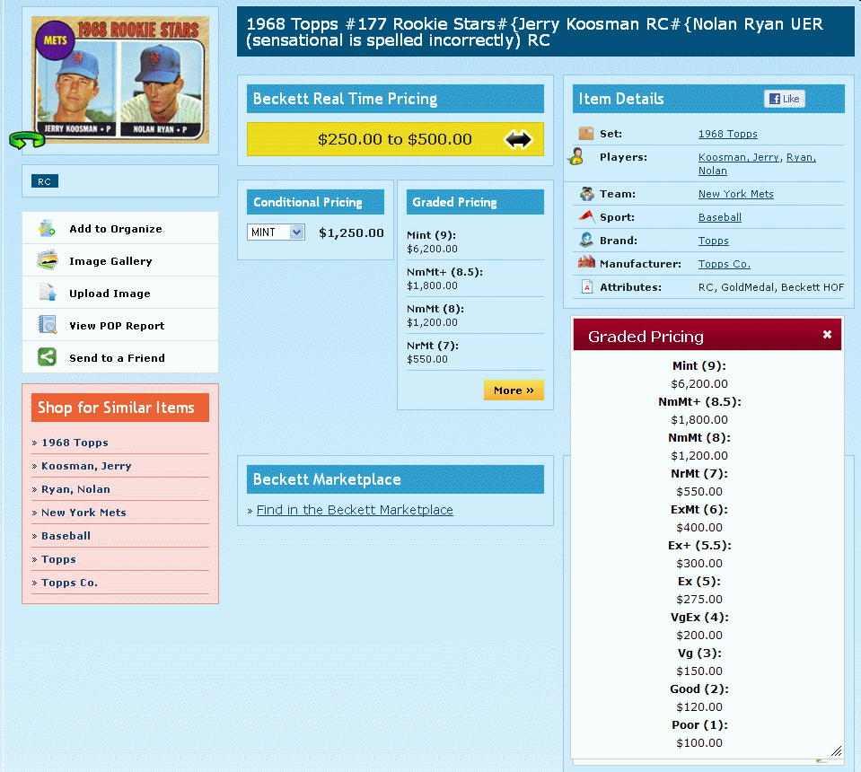Viewport: 861px width, 772px height.
Task: Click the green rotate card arrow icon
Action: [x=26, y=140]
